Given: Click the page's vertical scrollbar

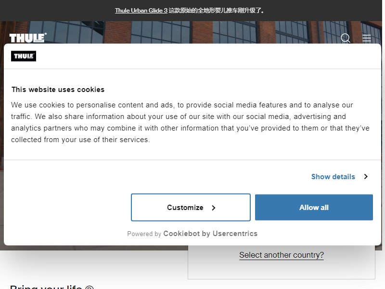Looking at the screenshot, I should point(384,144).
